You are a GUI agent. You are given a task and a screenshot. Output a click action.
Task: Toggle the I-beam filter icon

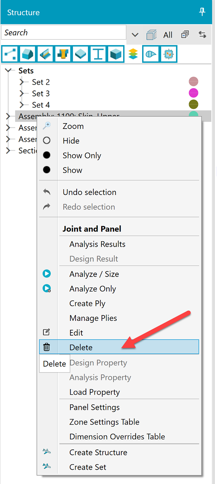[98, 54]
